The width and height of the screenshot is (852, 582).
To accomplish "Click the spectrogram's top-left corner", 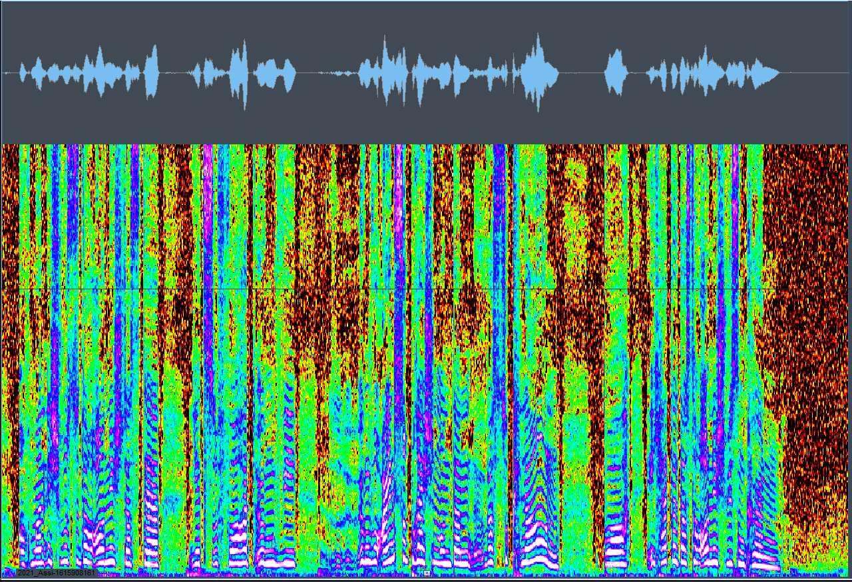I will [7, 149].
